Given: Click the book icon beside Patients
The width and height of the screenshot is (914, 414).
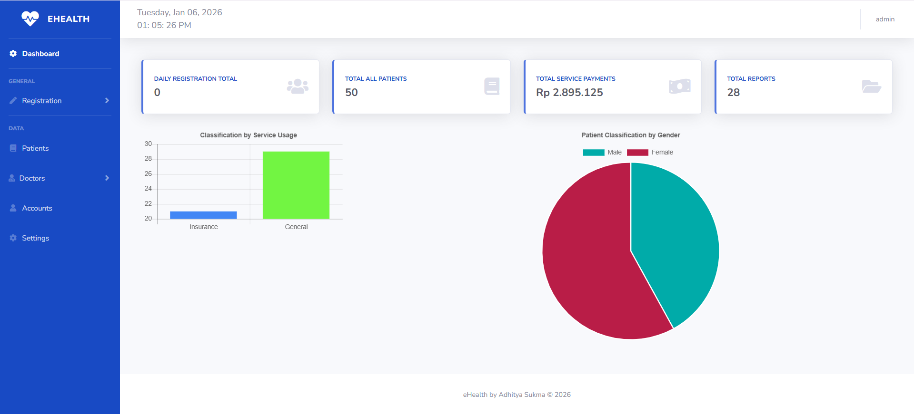Looking at the screenshot, I should [13, 148].
